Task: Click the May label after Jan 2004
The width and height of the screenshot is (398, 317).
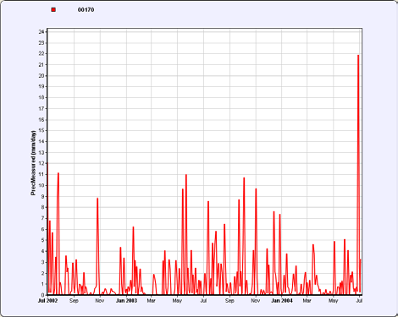Action: (333, 301)
